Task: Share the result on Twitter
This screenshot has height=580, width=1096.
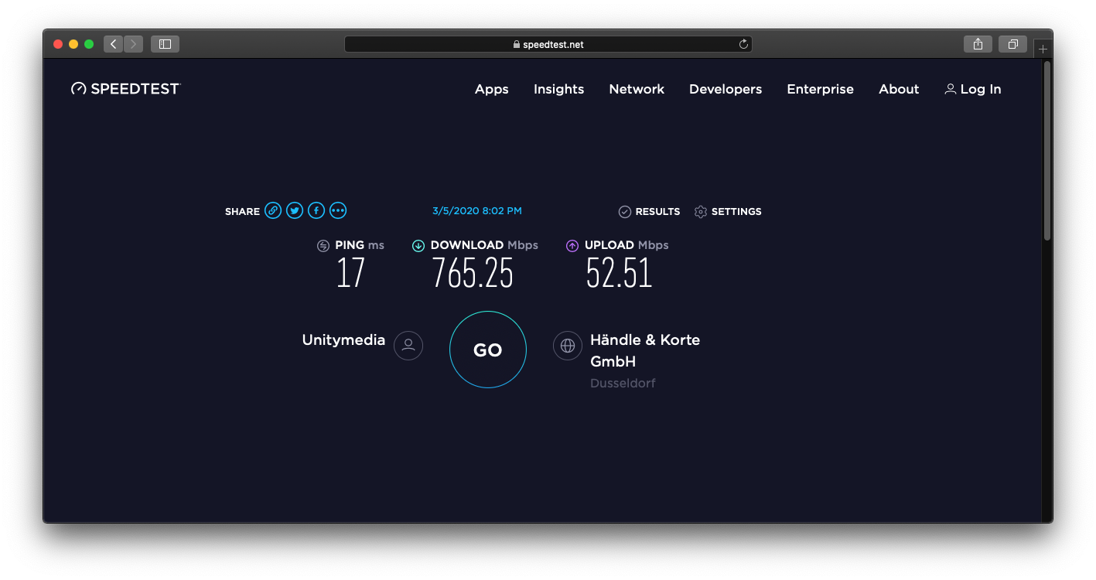Action: coord(295,210)
